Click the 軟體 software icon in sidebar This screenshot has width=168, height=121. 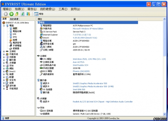7,77
